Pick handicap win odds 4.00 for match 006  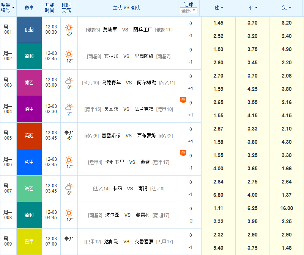(x=218, y=169)
